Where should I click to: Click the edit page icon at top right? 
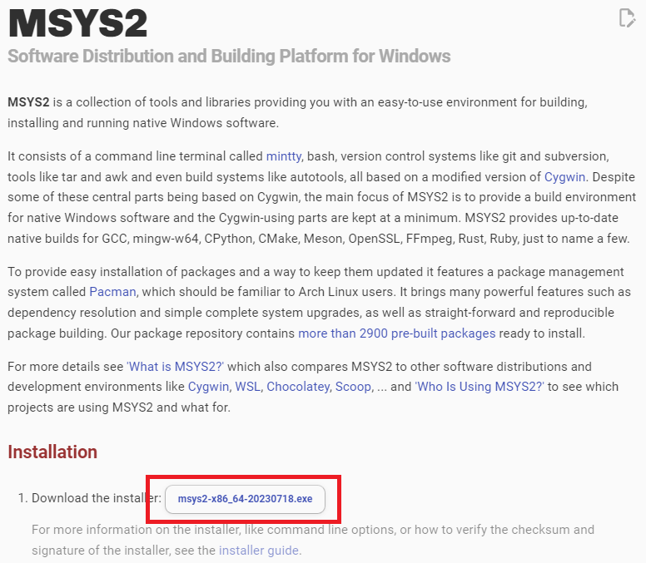pos(627,18)
